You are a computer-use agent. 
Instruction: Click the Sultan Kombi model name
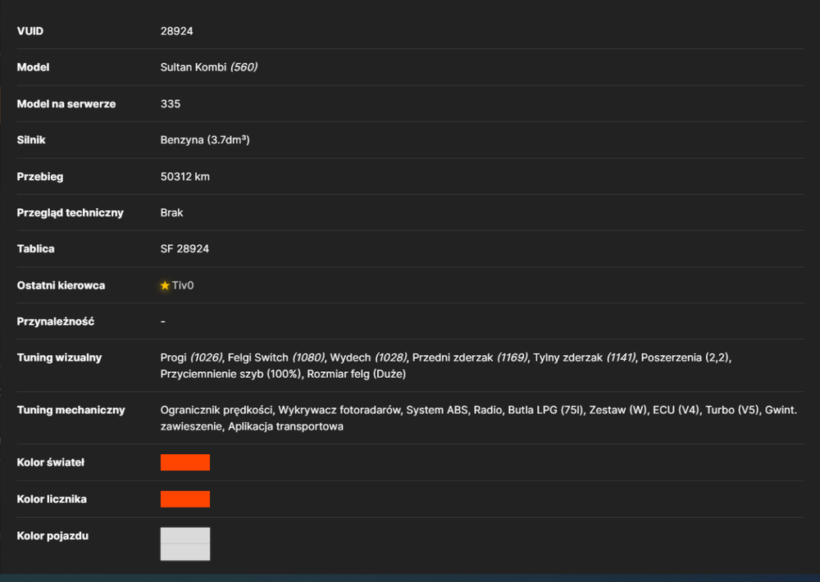[194, 67]
